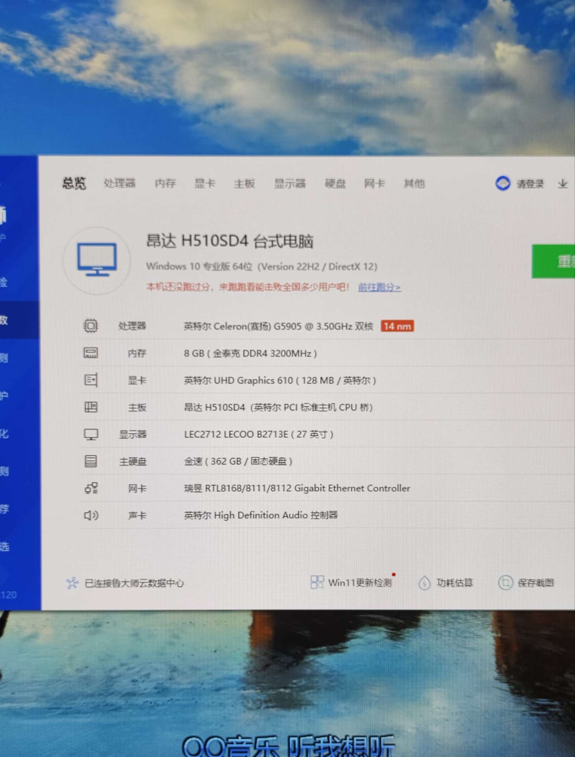Click the 功耗估算 power icon
The height and width of the screenshot is (757, 575).
[424, 583]
